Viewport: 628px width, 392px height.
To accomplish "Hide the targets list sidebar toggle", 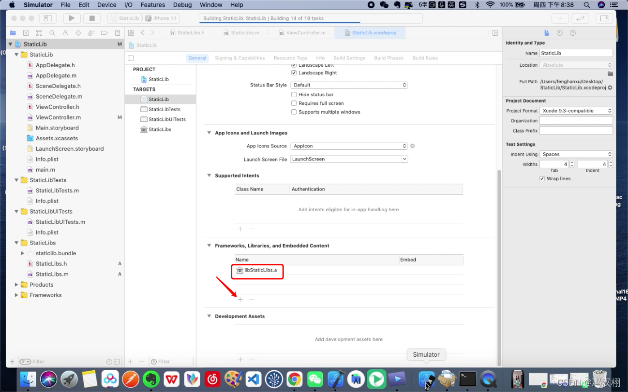I will click(131, 58).
